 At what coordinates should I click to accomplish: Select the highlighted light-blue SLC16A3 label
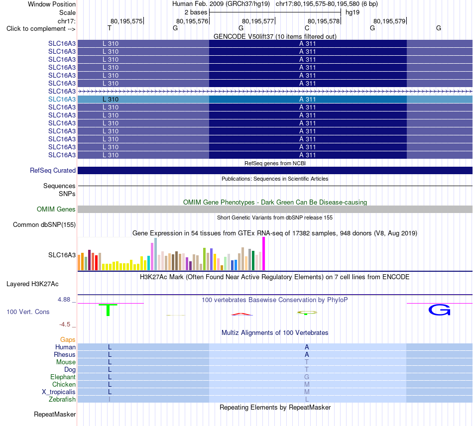click(x=62, y=99)
